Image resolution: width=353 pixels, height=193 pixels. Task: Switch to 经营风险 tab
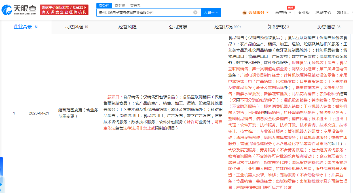128,27
